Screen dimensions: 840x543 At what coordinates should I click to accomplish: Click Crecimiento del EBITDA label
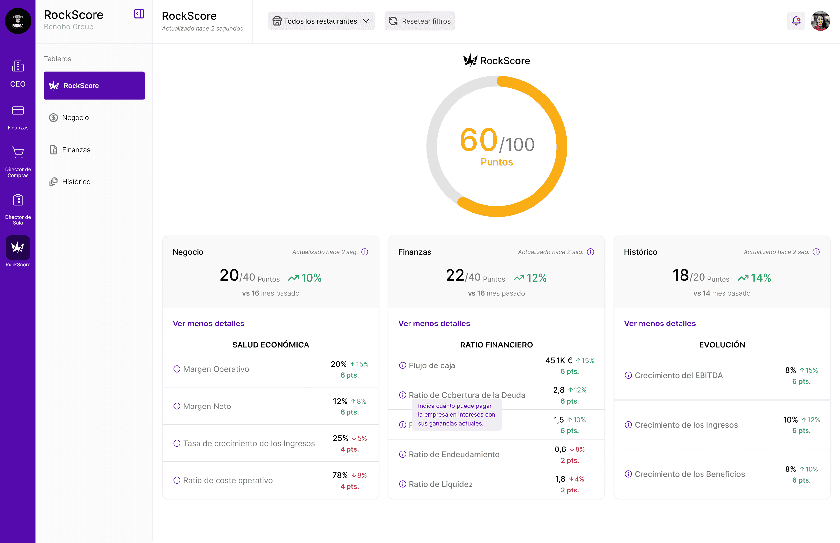[x=679, y=375]
